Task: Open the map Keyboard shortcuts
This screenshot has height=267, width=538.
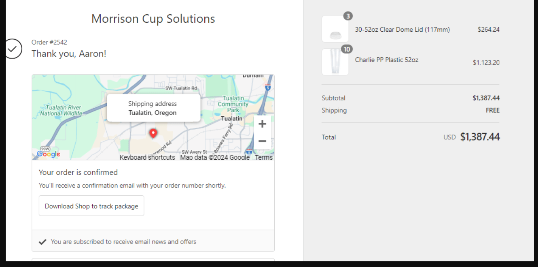Action: (147, 157)
